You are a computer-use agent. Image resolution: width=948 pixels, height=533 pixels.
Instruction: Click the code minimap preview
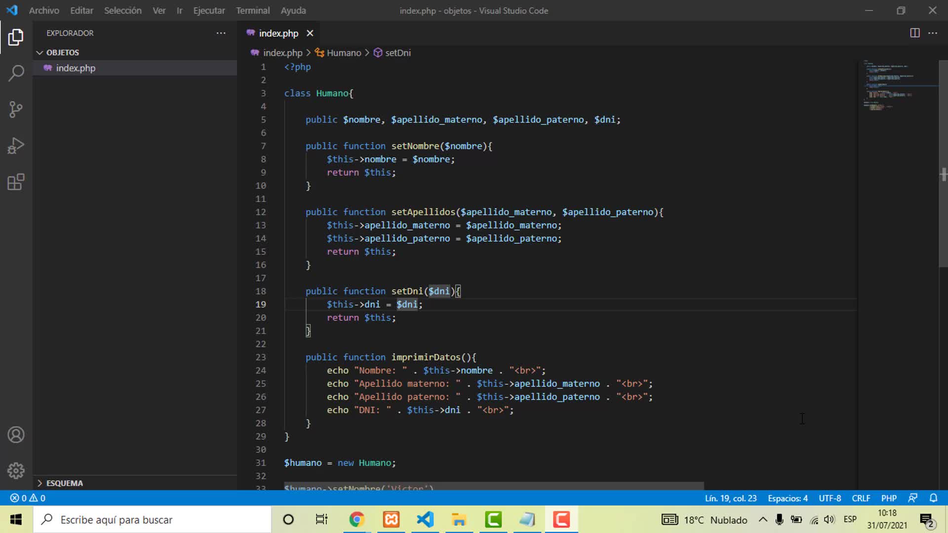pyautogui.click(x=898, y=85)
